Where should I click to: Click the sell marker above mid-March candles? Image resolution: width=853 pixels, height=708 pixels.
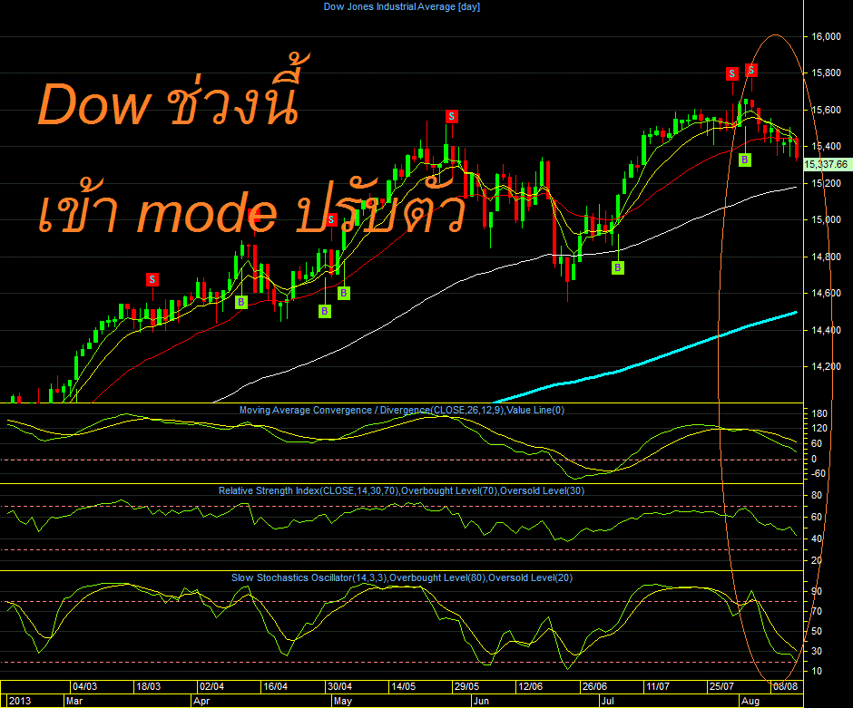(152, 280)
